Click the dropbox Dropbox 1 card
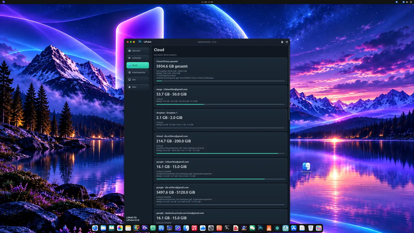This screenshot has width=414, height=233. [x=220, y=120]
